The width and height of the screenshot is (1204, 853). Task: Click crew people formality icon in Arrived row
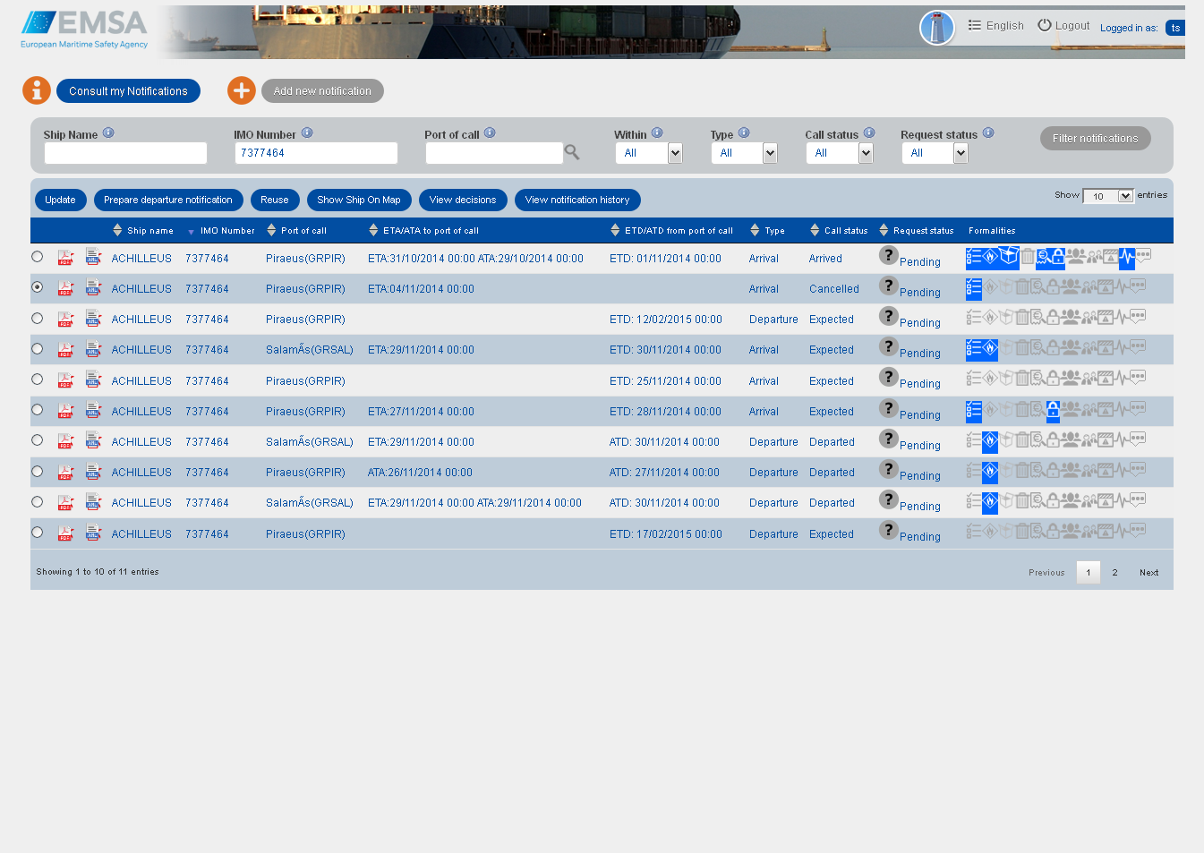pos(1076,258)
